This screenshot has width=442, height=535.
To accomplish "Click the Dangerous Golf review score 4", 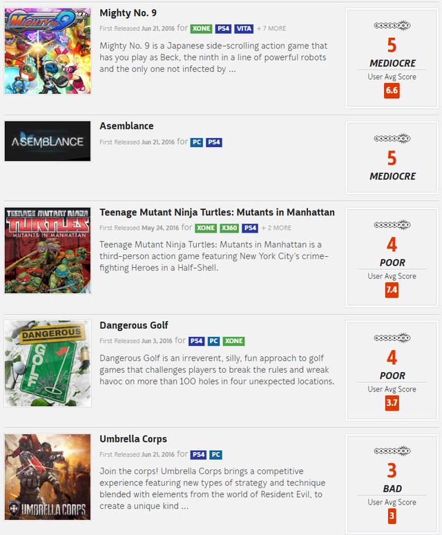I will point(392,357).
